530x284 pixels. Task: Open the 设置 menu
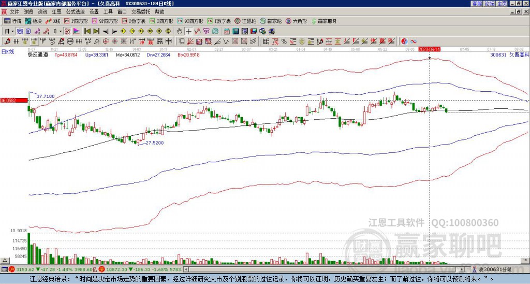94,12
